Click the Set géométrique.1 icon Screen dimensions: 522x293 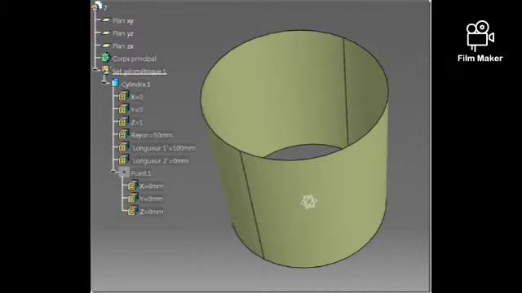point(105,70)
